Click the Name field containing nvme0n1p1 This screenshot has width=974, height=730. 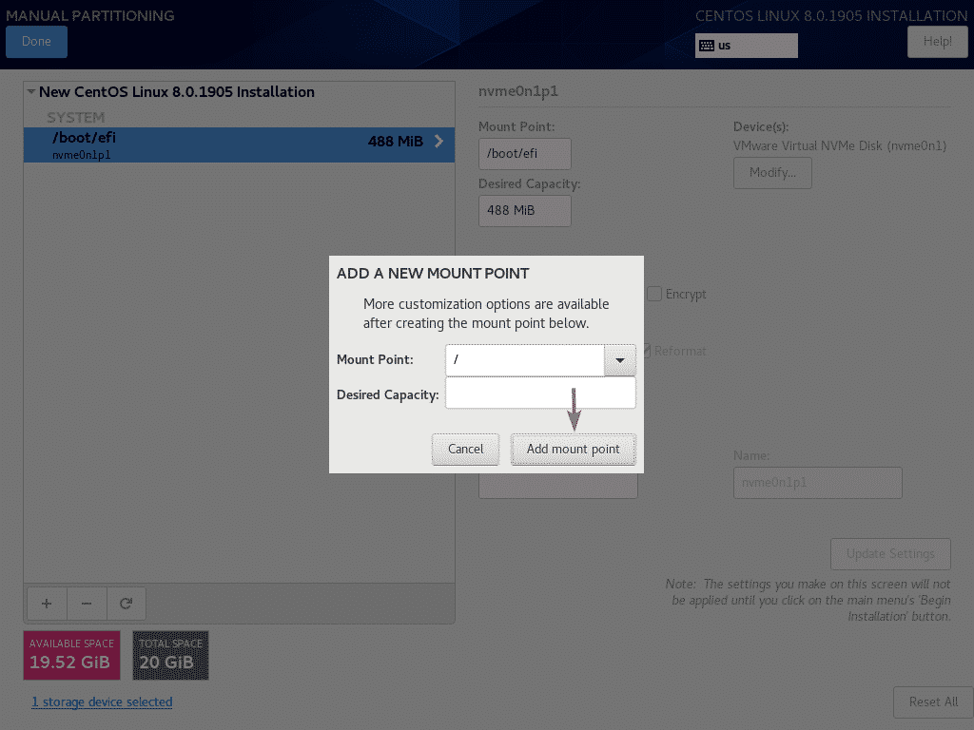(817, 482)
